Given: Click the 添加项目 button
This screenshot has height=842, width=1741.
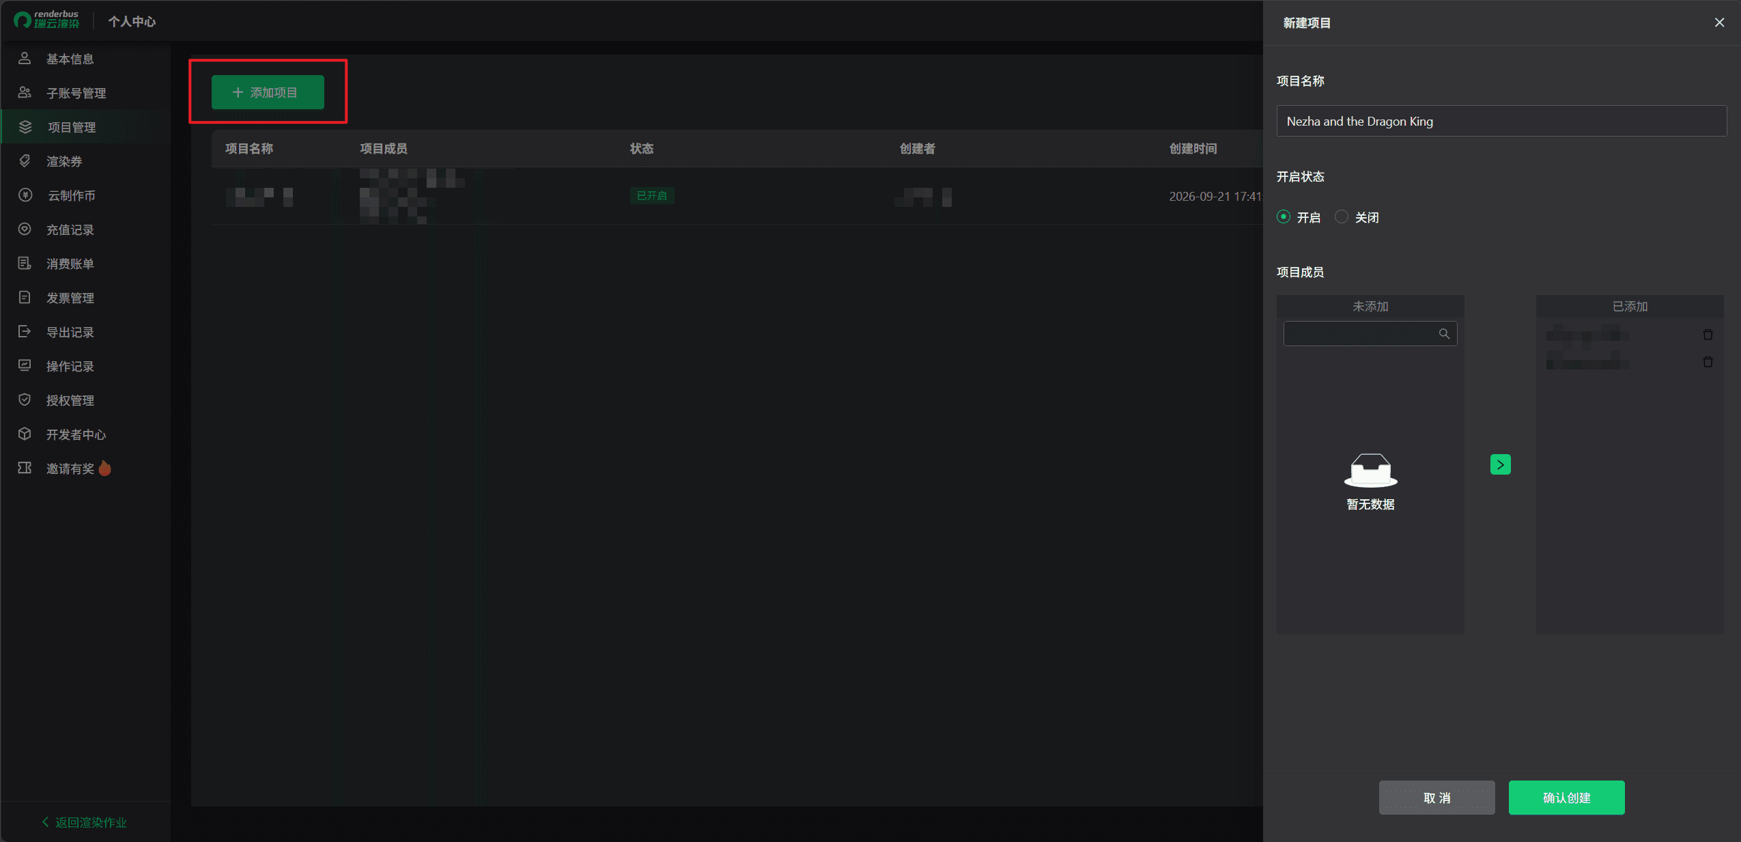Looking at the screenshot, I should point(268,92).
